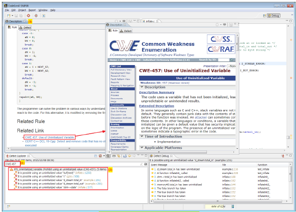296x212 pixels.
Task: Open the Window menu
Action: 43,10
